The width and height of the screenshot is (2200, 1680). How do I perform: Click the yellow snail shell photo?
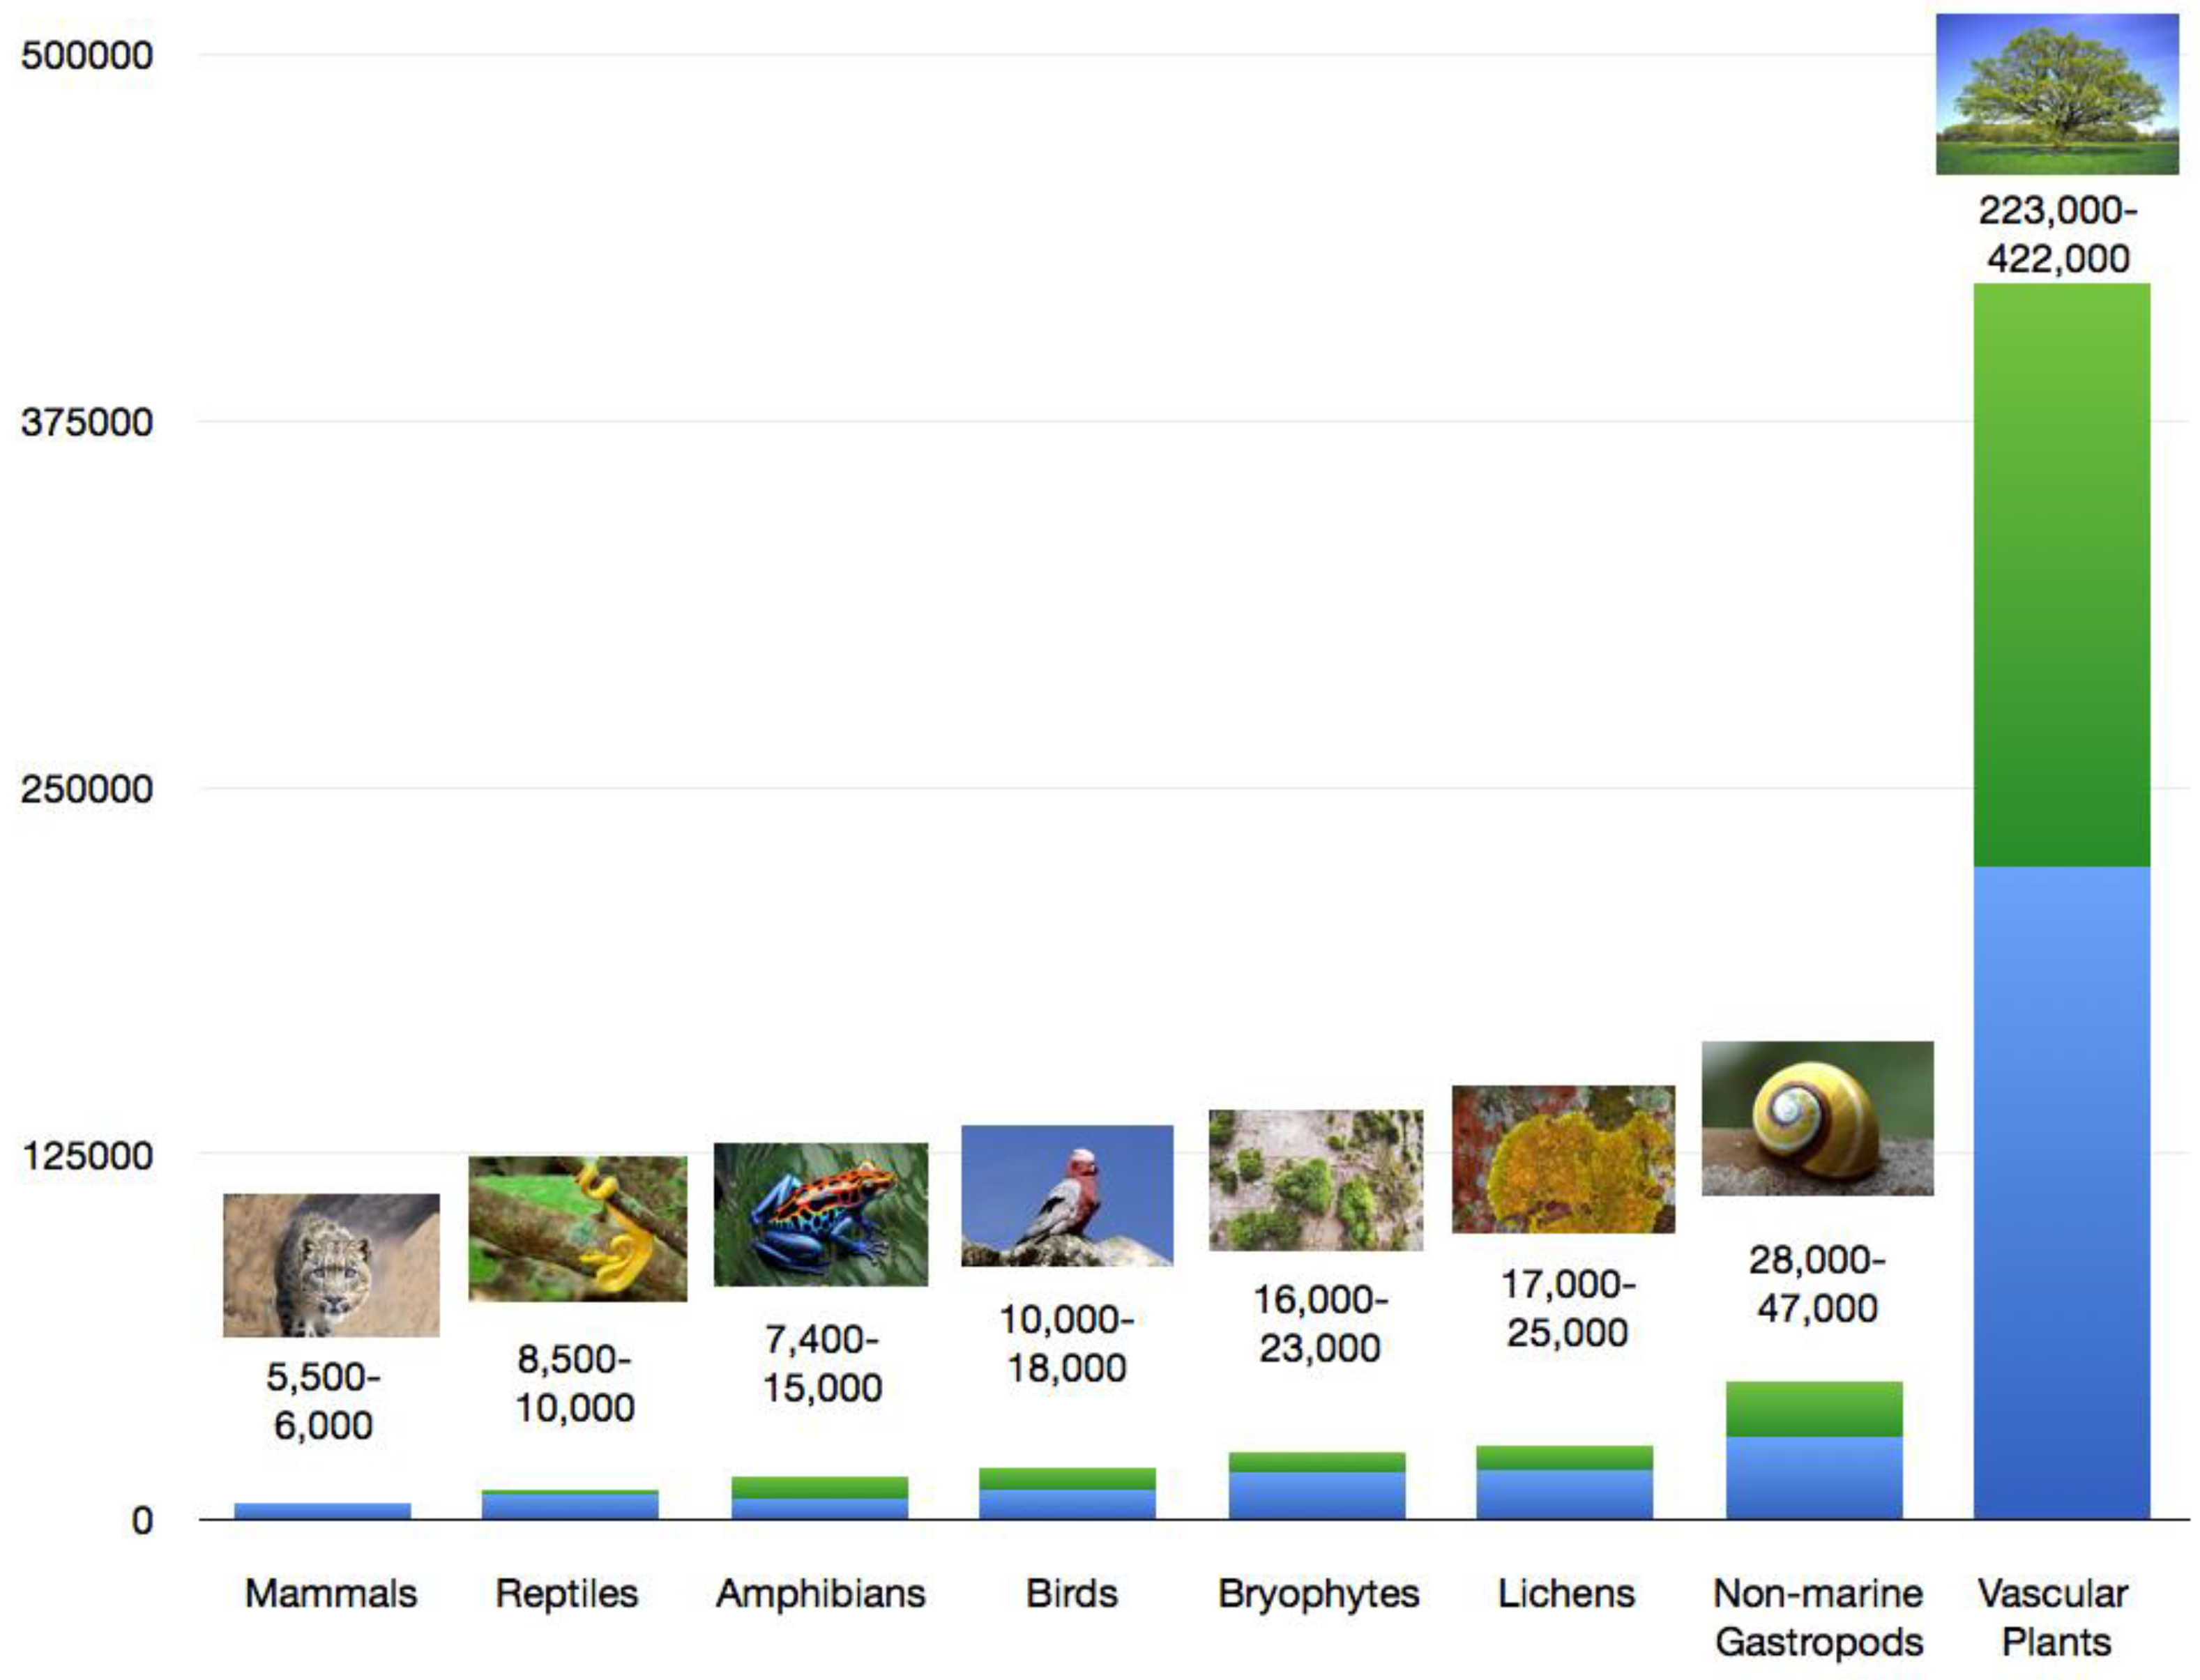coord(1816,1118)
